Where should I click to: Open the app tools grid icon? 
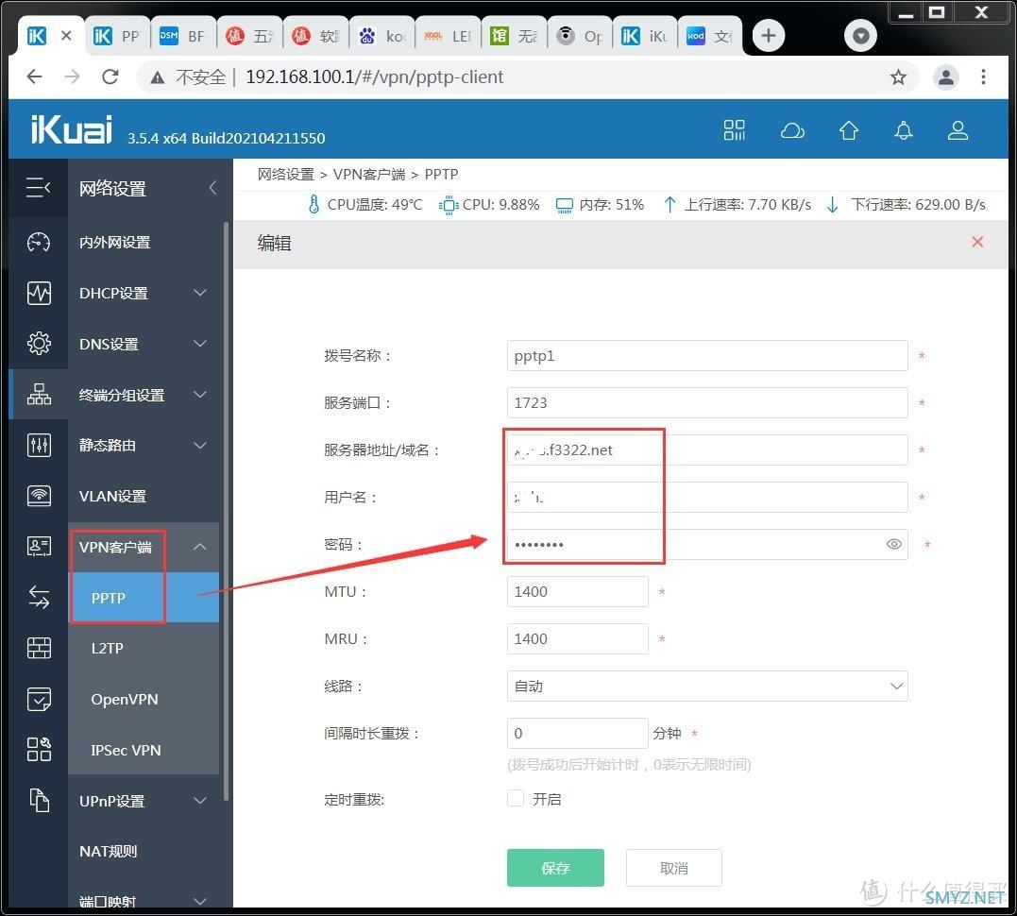(39, 749)
